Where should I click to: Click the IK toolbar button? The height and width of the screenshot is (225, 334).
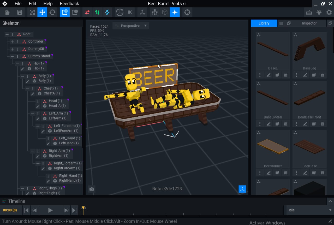coord(130,12)
